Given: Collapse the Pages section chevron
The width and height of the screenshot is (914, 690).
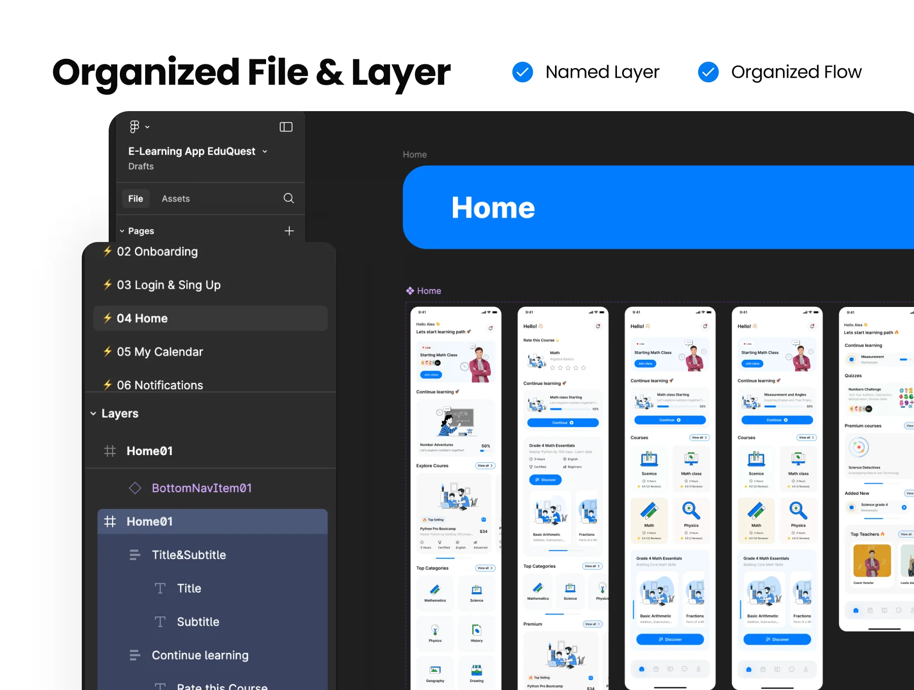Looking at the screenshot, I should coord(122,231).
